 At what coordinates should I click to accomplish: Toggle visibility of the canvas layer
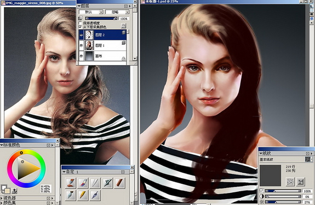[x=81, y=56]
